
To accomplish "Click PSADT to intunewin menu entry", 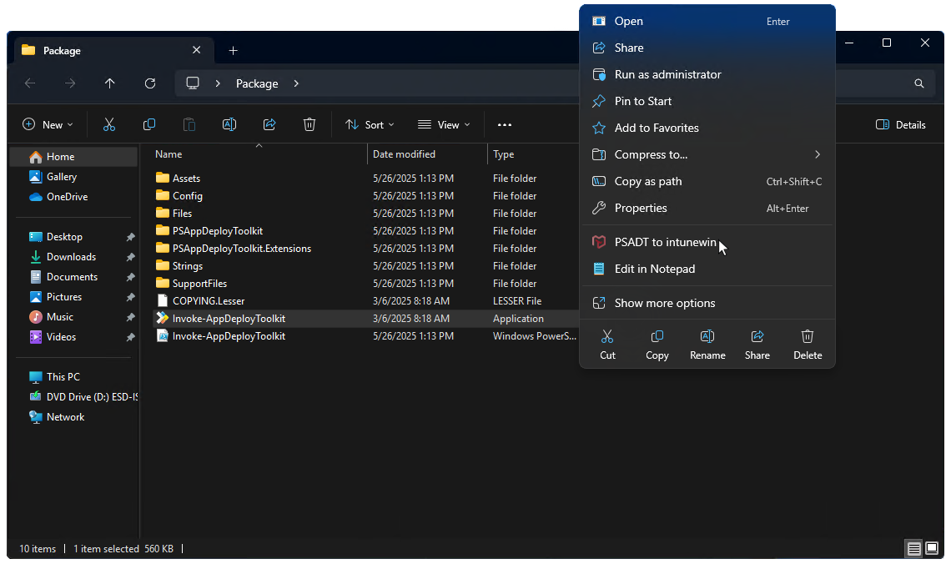I will [707, 242].
